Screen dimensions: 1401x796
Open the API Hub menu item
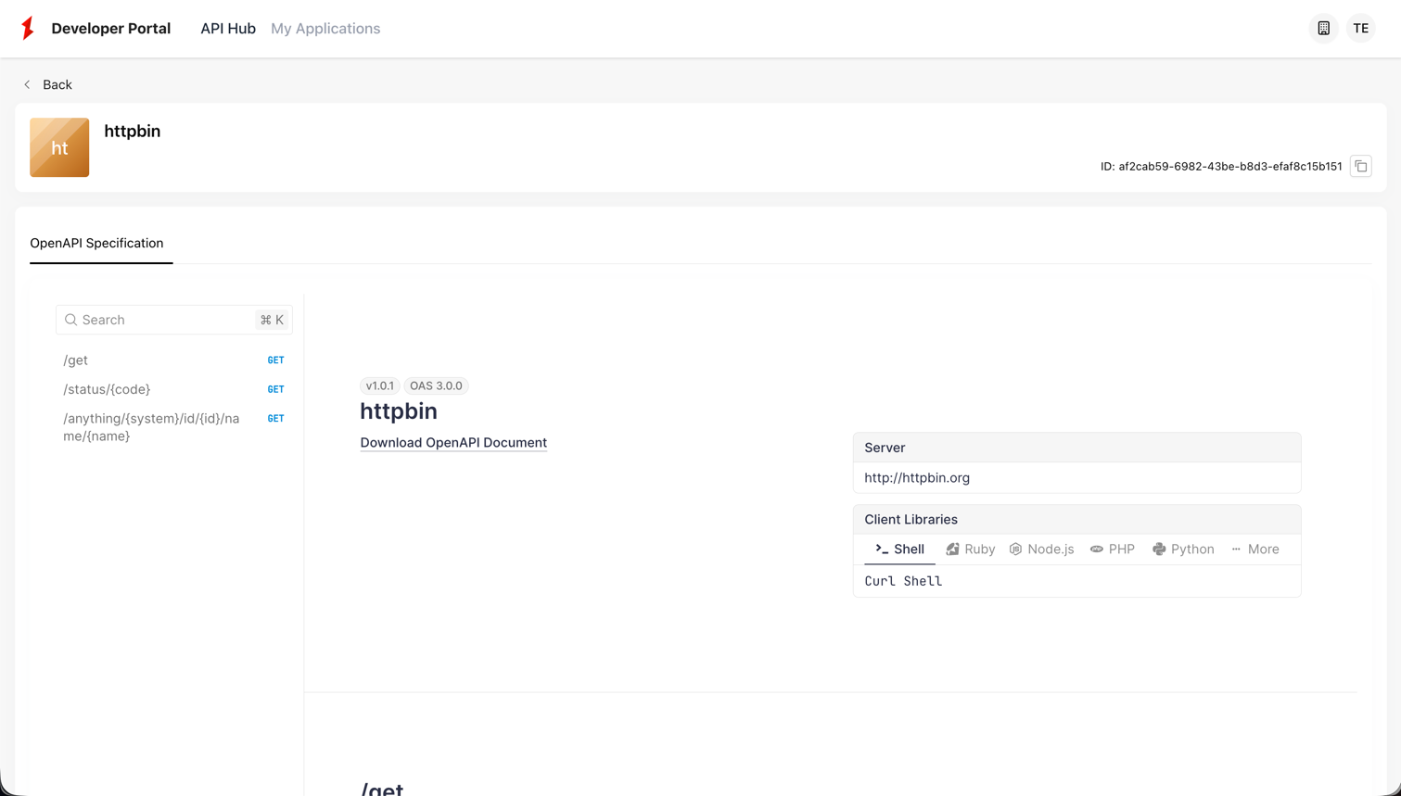227,28
